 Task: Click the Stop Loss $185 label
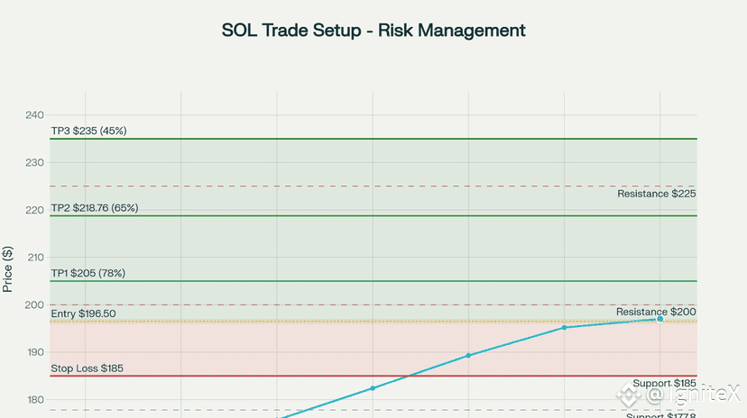[x=88, y=368]
